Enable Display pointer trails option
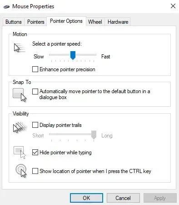 point(35,125)
